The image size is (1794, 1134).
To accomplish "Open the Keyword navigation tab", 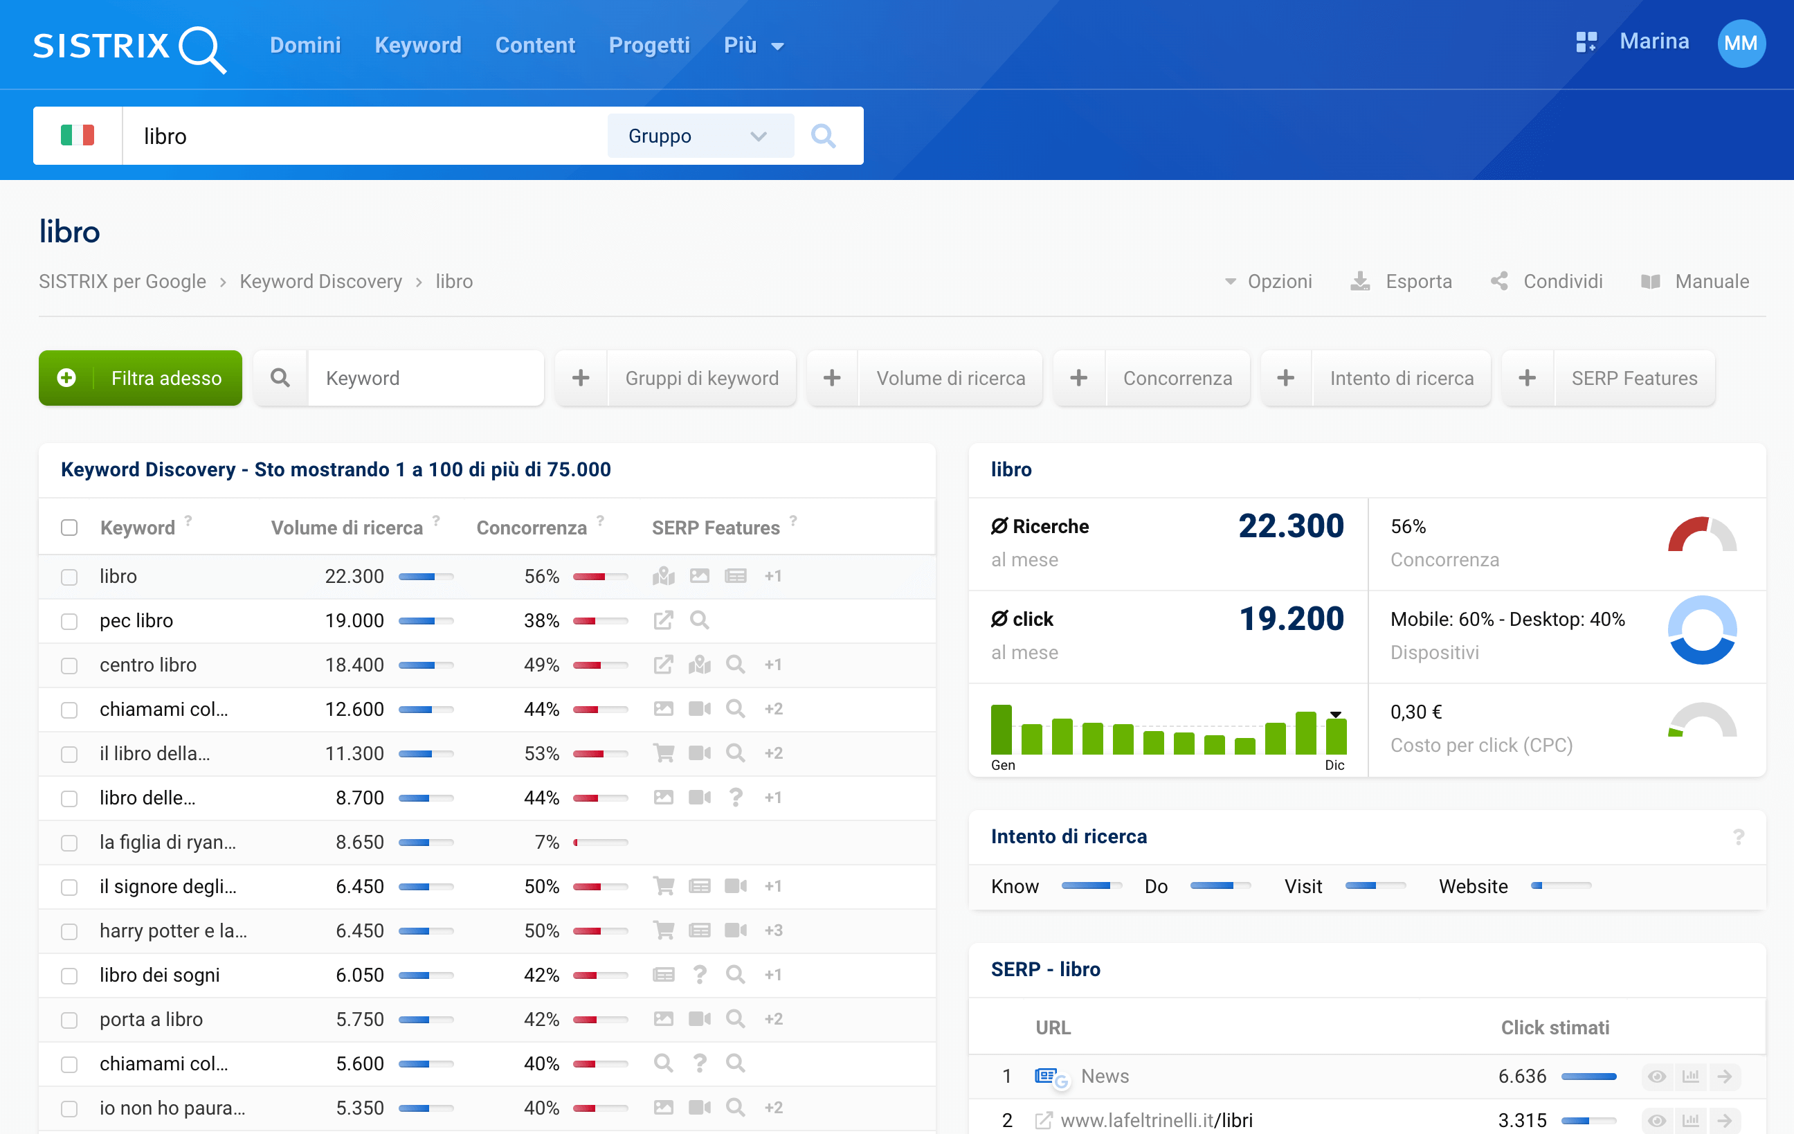I will point(418,46).
